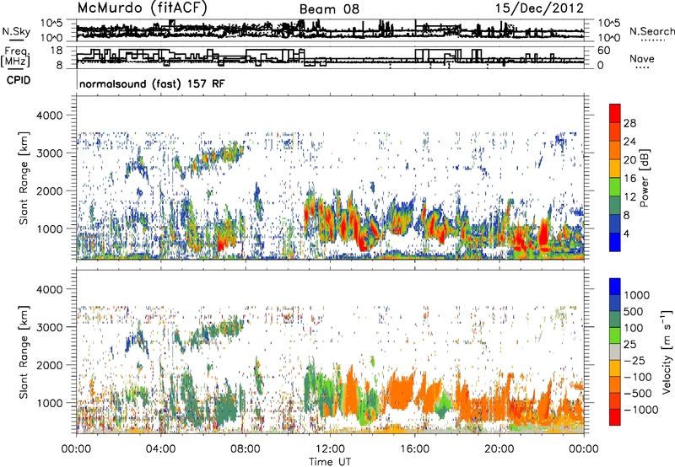The height and width of the screenshot is (467, 675).
Task: Click the date "15/Dec/2012"
Action: [x=539, y=8]
